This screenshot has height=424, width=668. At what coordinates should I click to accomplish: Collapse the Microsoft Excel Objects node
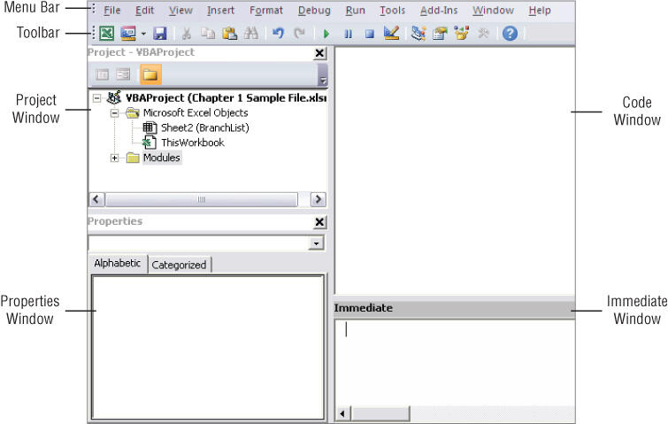(114, 113)
